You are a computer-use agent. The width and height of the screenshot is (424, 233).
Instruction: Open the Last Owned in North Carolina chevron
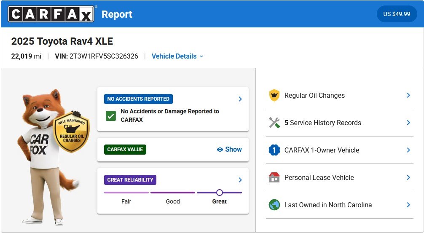[x=408, y=205]
